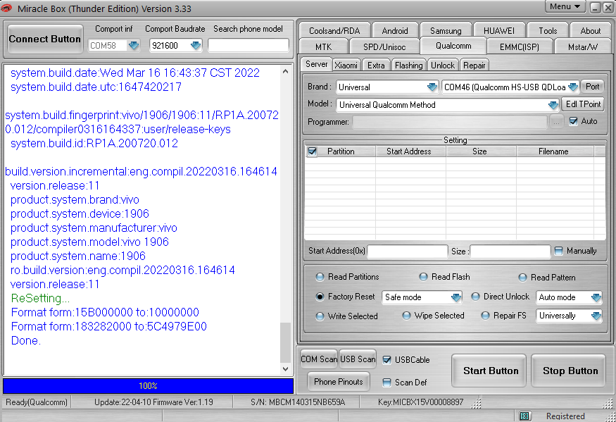The width and height of the screenshot is (616, 422).
Task: Switch to the EMMC(ISP) tab
Action: 520,46
